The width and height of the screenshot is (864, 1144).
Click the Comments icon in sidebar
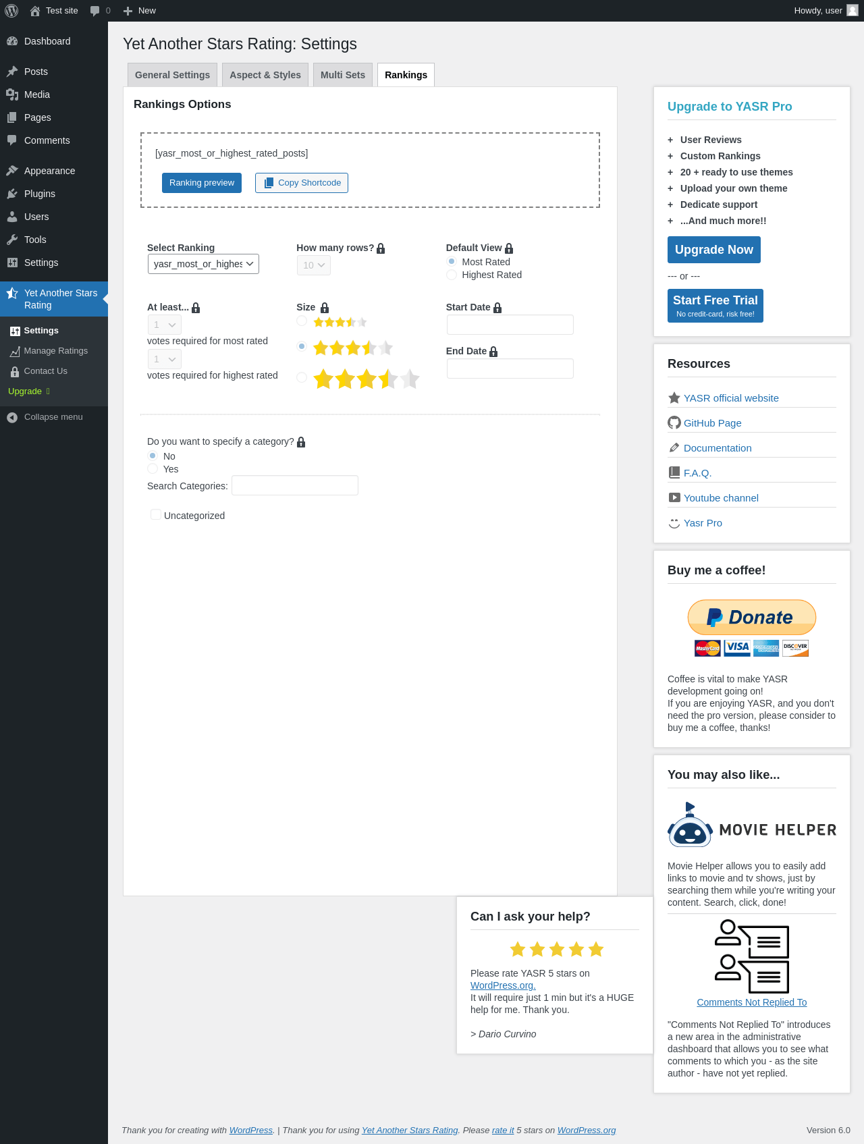(12, 140)
